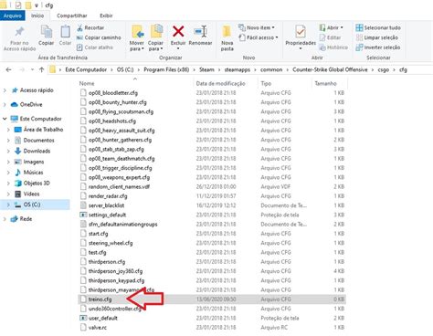Open Novo item dropdown
The image size is (433, 336).
point(257,27)
